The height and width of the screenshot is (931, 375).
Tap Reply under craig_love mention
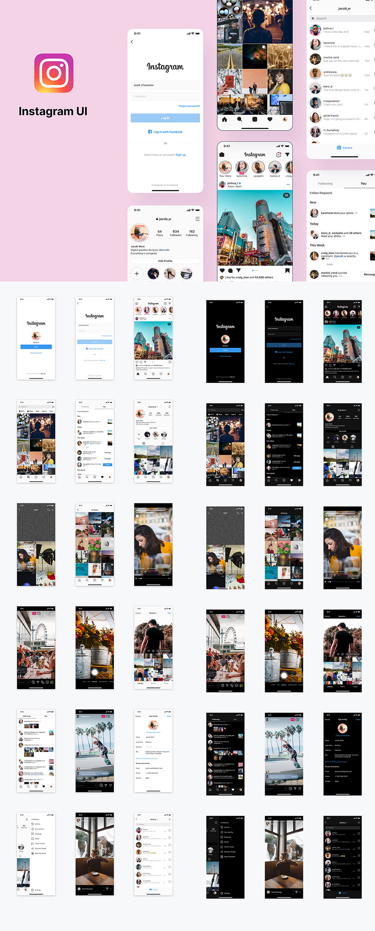330,264
